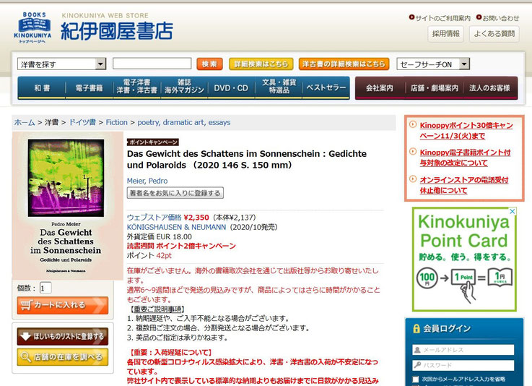
Task: Click the book cover thumbnail
Action: click(x=68, y=206)
